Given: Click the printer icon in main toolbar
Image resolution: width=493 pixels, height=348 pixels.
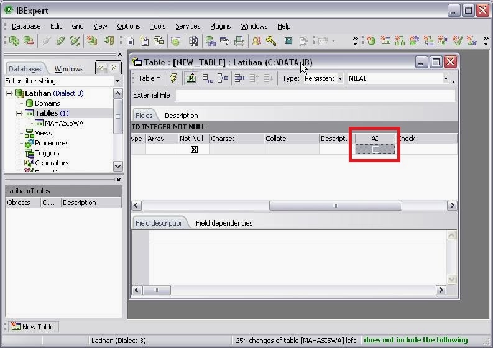Looking at the screenshot, I should click(239, 41).
